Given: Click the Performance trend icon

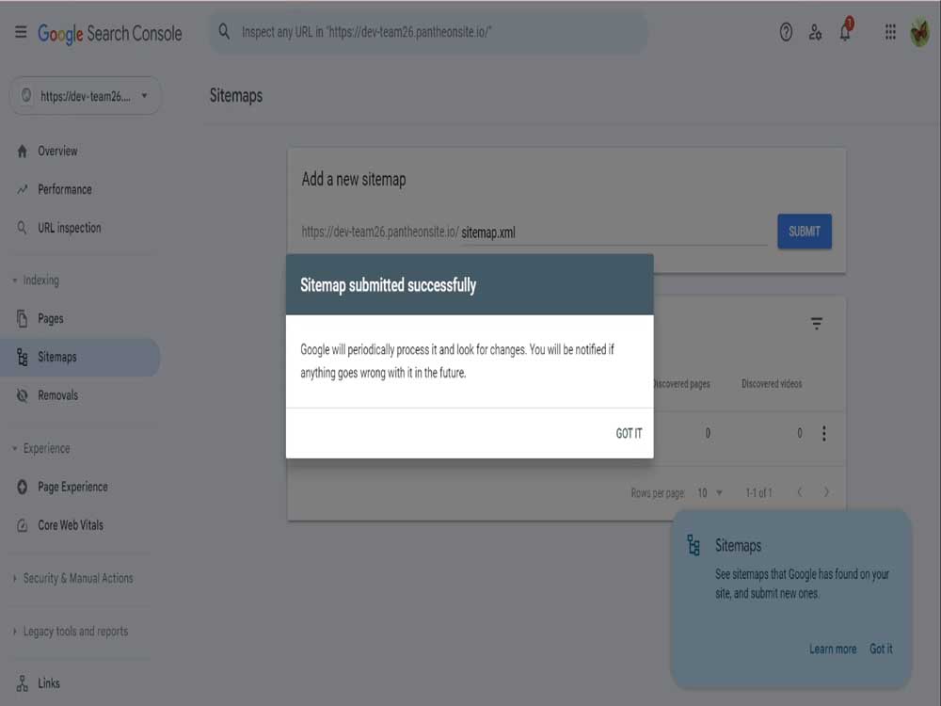Looking at the screenshot, I should pyautogui.click(x=23, y=190).
